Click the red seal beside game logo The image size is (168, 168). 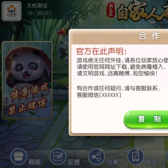tap(111, 10)
